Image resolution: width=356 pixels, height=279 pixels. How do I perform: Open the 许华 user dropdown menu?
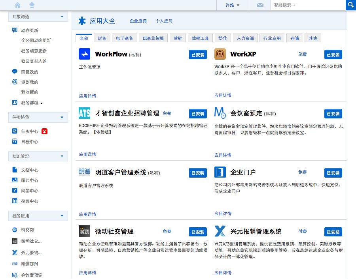point(232,5)
